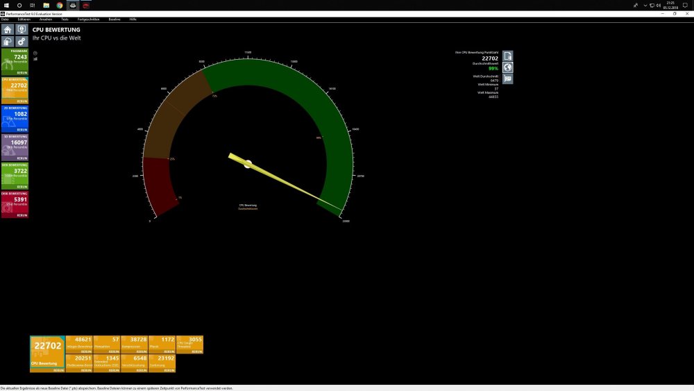This screenshot has width=694, height=391.
Task: Rerun the 3D Bewertung 16097 test
Action: [22, 158]
